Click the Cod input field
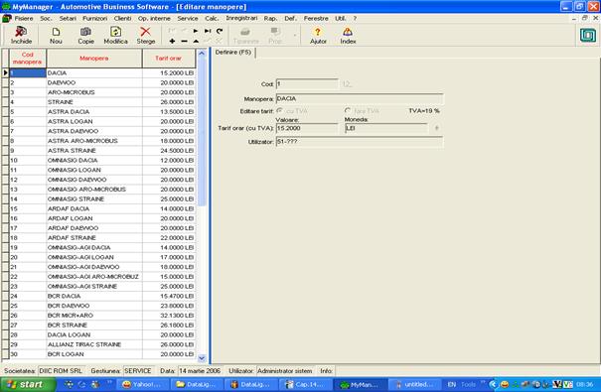The height and width of the screenshot is (392, 601). 307,83
